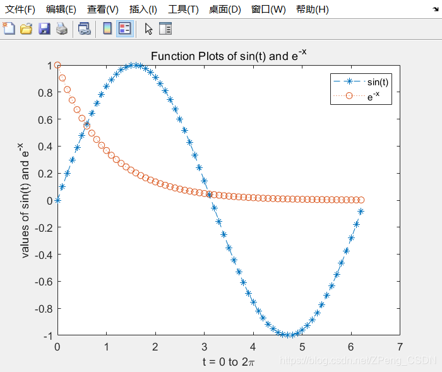Open the 帮助(H) menu
The image size is (442, 372).
coord(313,9)
